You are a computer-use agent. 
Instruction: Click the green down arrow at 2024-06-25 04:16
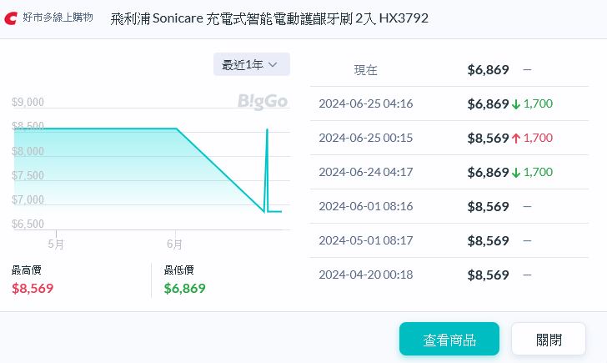click(x=516, y=104)
